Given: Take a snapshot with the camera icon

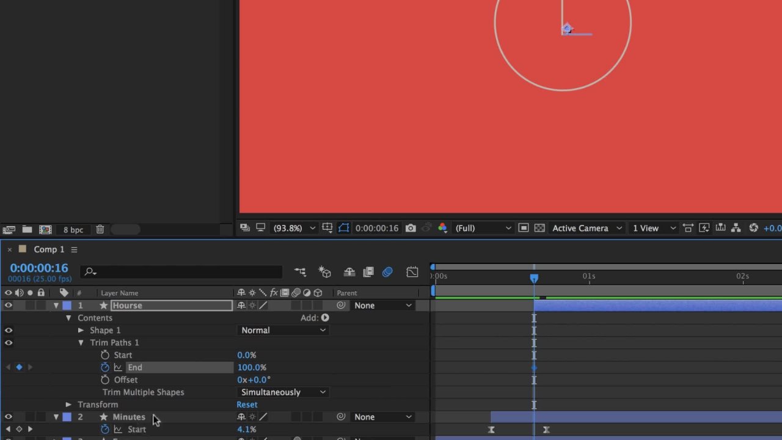Looking at the screenshot, I should [x=411, y=228].
